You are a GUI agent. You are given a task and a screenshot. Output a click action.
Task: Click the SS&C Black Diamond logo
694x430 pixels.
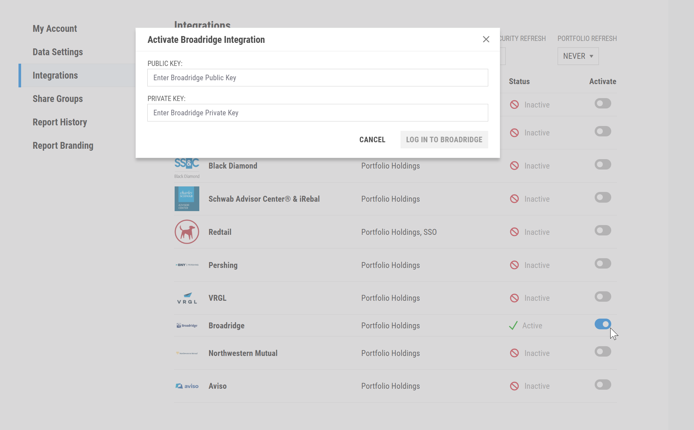pyautogui.click(x=187, y=168)
